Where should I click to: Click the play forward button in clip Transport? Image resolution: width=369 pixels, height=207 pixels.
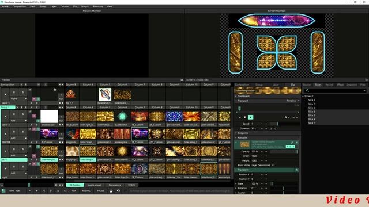tap(250, 117)
